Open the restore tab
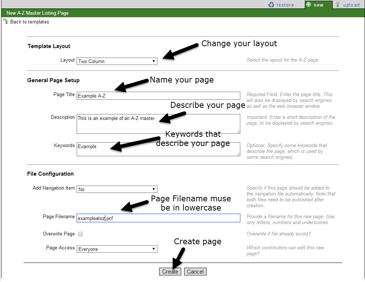This screenshot has width=365, height=282. point(281,5)
